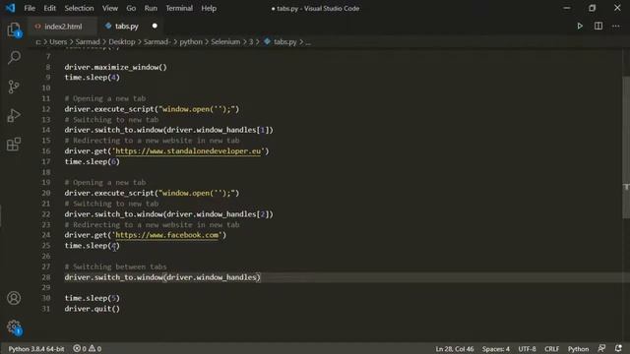Place cursor on driver.maximize_window() line

(x=116, y=67)
